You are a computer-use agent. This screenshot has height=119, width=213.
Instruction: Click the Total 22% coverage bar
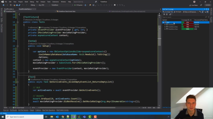(x=187, y=22)
